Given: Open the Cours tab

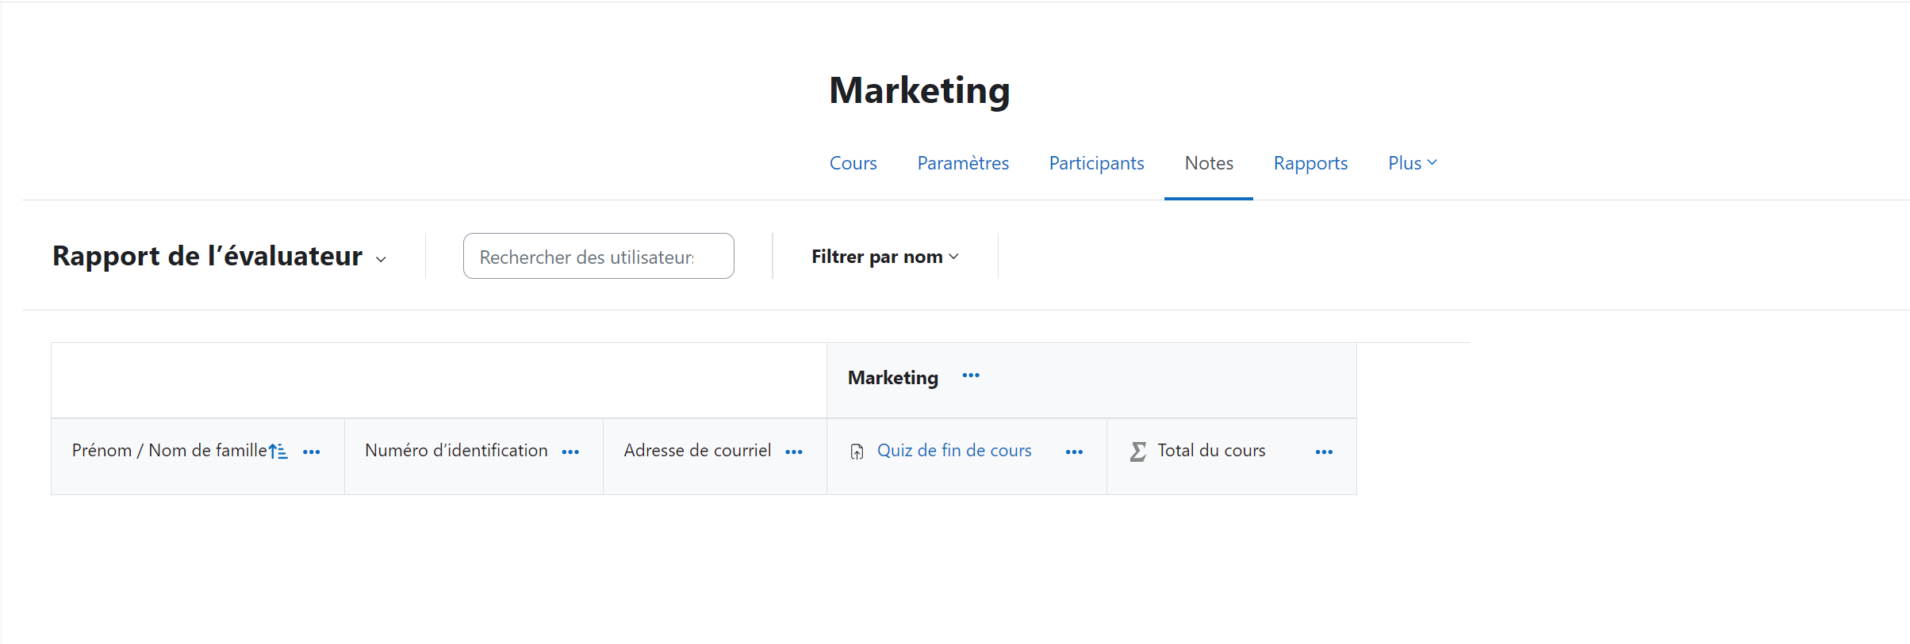Looking at the screenshot, I should click(x=853, y=163).
